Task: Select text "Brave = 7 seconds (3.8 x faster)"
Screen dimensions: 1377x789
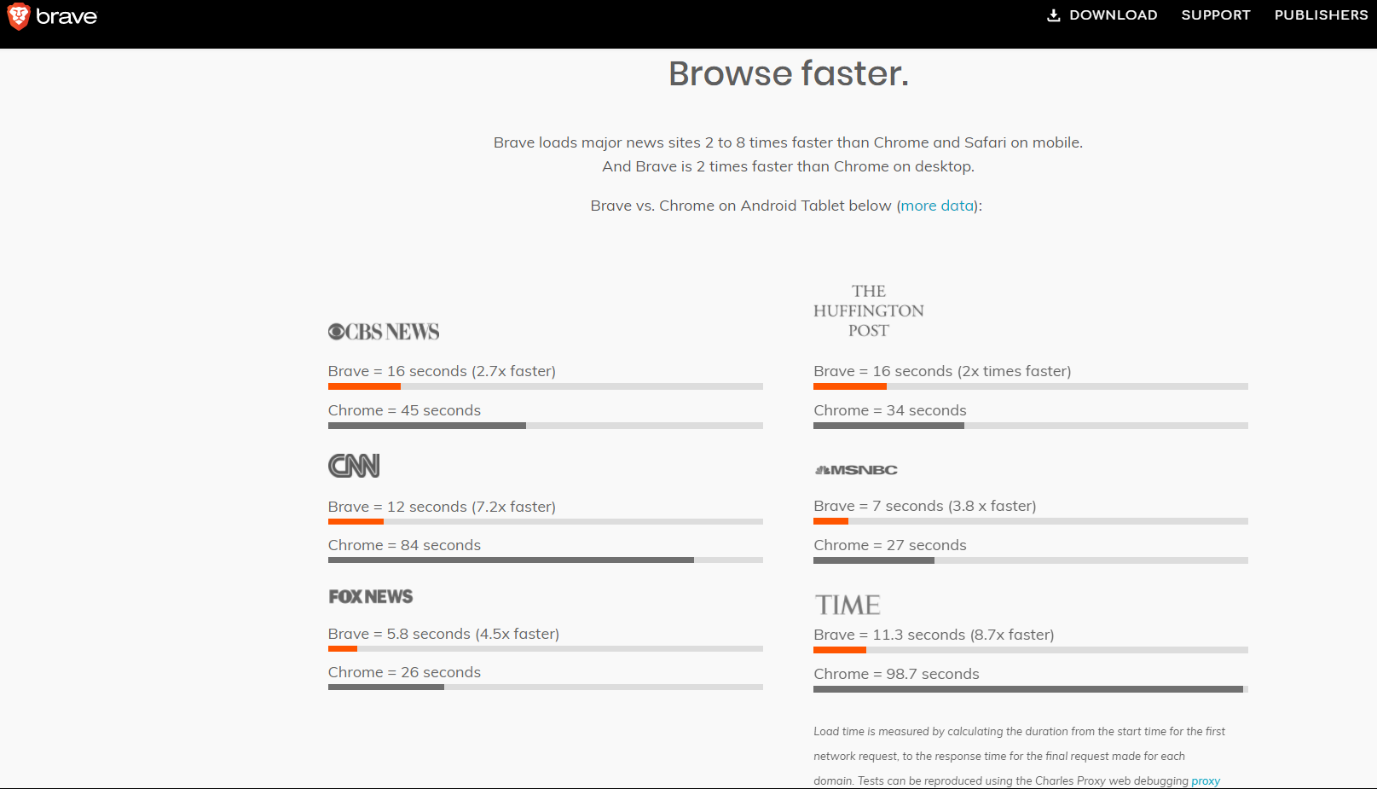Action: pyautogui.click(x=925, y=506)
